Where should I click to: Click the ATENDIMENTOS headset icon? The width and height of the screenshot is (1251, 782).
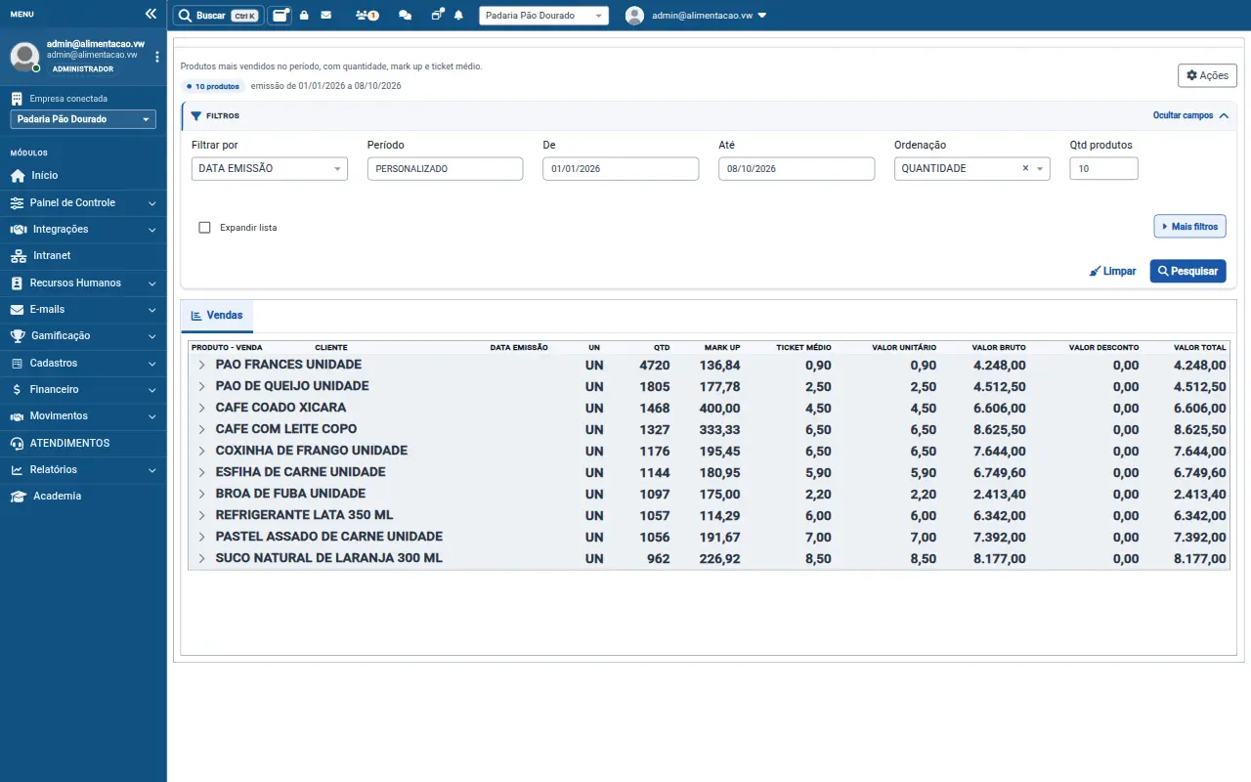click(x=17, y=444)
